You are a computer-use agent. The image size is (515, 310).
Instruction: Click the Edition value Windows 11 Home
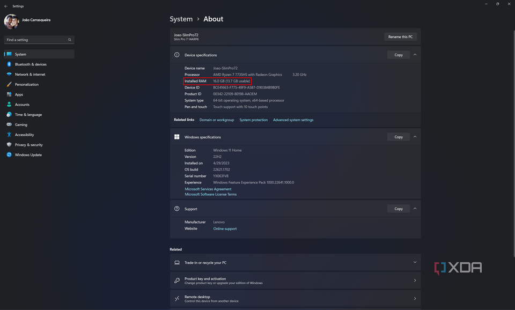(227, 150)
